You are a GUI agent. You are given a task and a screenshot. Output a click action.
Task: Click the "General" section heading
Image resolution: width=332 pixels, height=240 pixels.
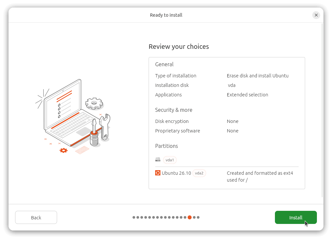(164, 64)
